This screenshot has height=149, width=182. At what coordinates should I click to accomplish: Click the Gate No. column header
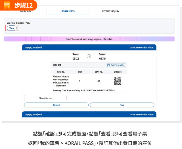click(x=61, y=72)
